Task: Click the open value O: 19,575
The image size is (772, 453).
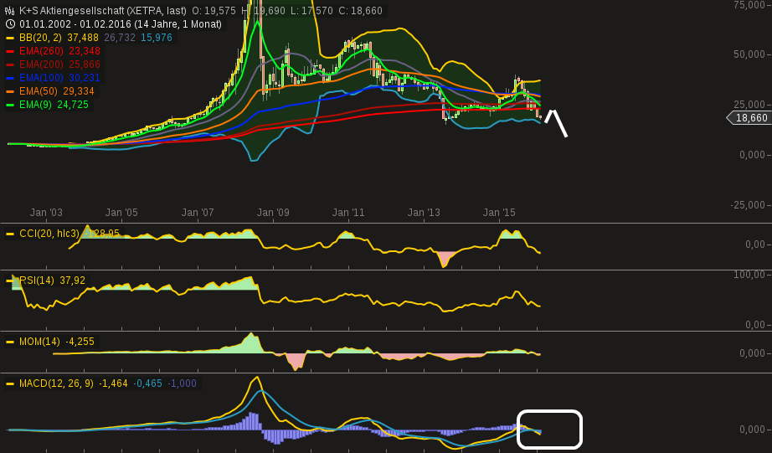Action: click(x=214, y=11)
